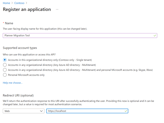Choose Any Azure AD directory Multitenant option

tap(5, 65)
